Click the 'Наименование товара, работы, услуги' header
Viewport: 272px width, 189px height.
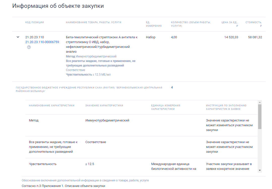pos(93,22)
